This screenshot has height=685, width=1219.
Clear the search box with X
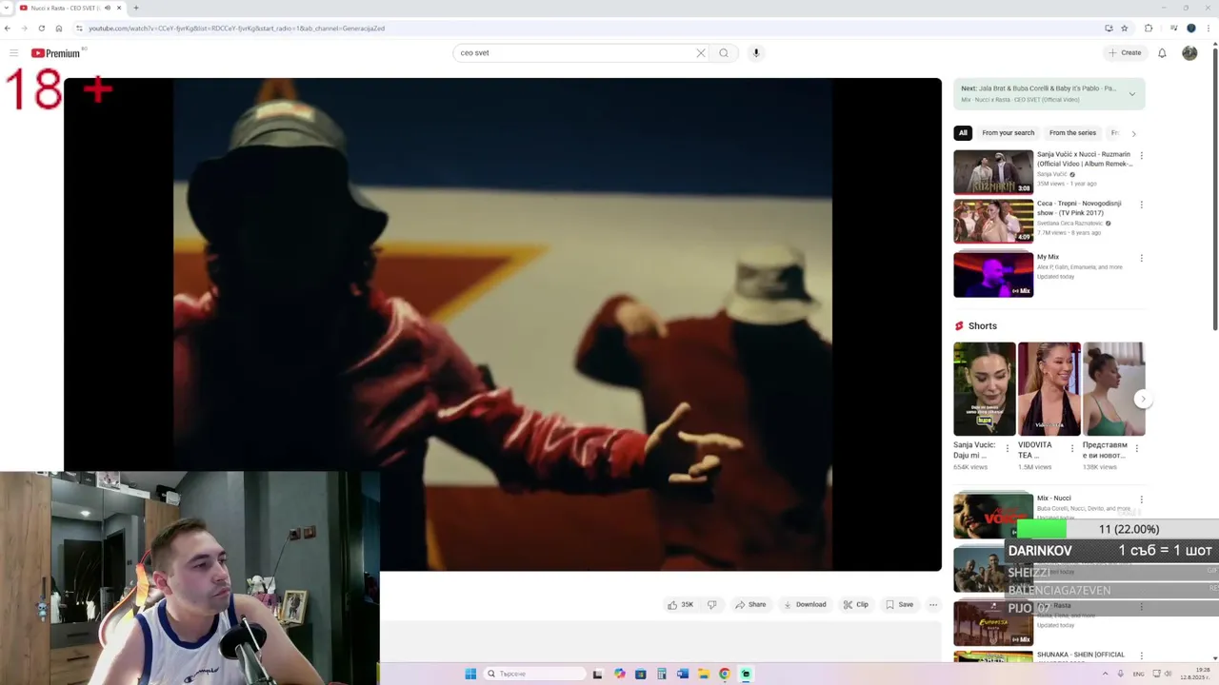point(701,53)
